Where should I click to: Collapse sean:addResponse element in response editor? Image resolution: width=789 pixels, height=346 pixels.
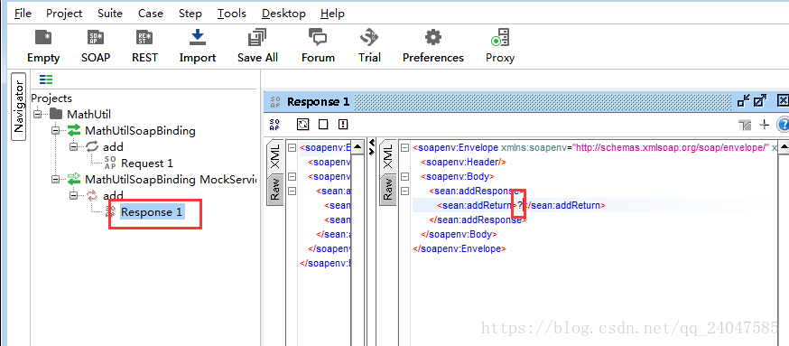tap(404, 192)
